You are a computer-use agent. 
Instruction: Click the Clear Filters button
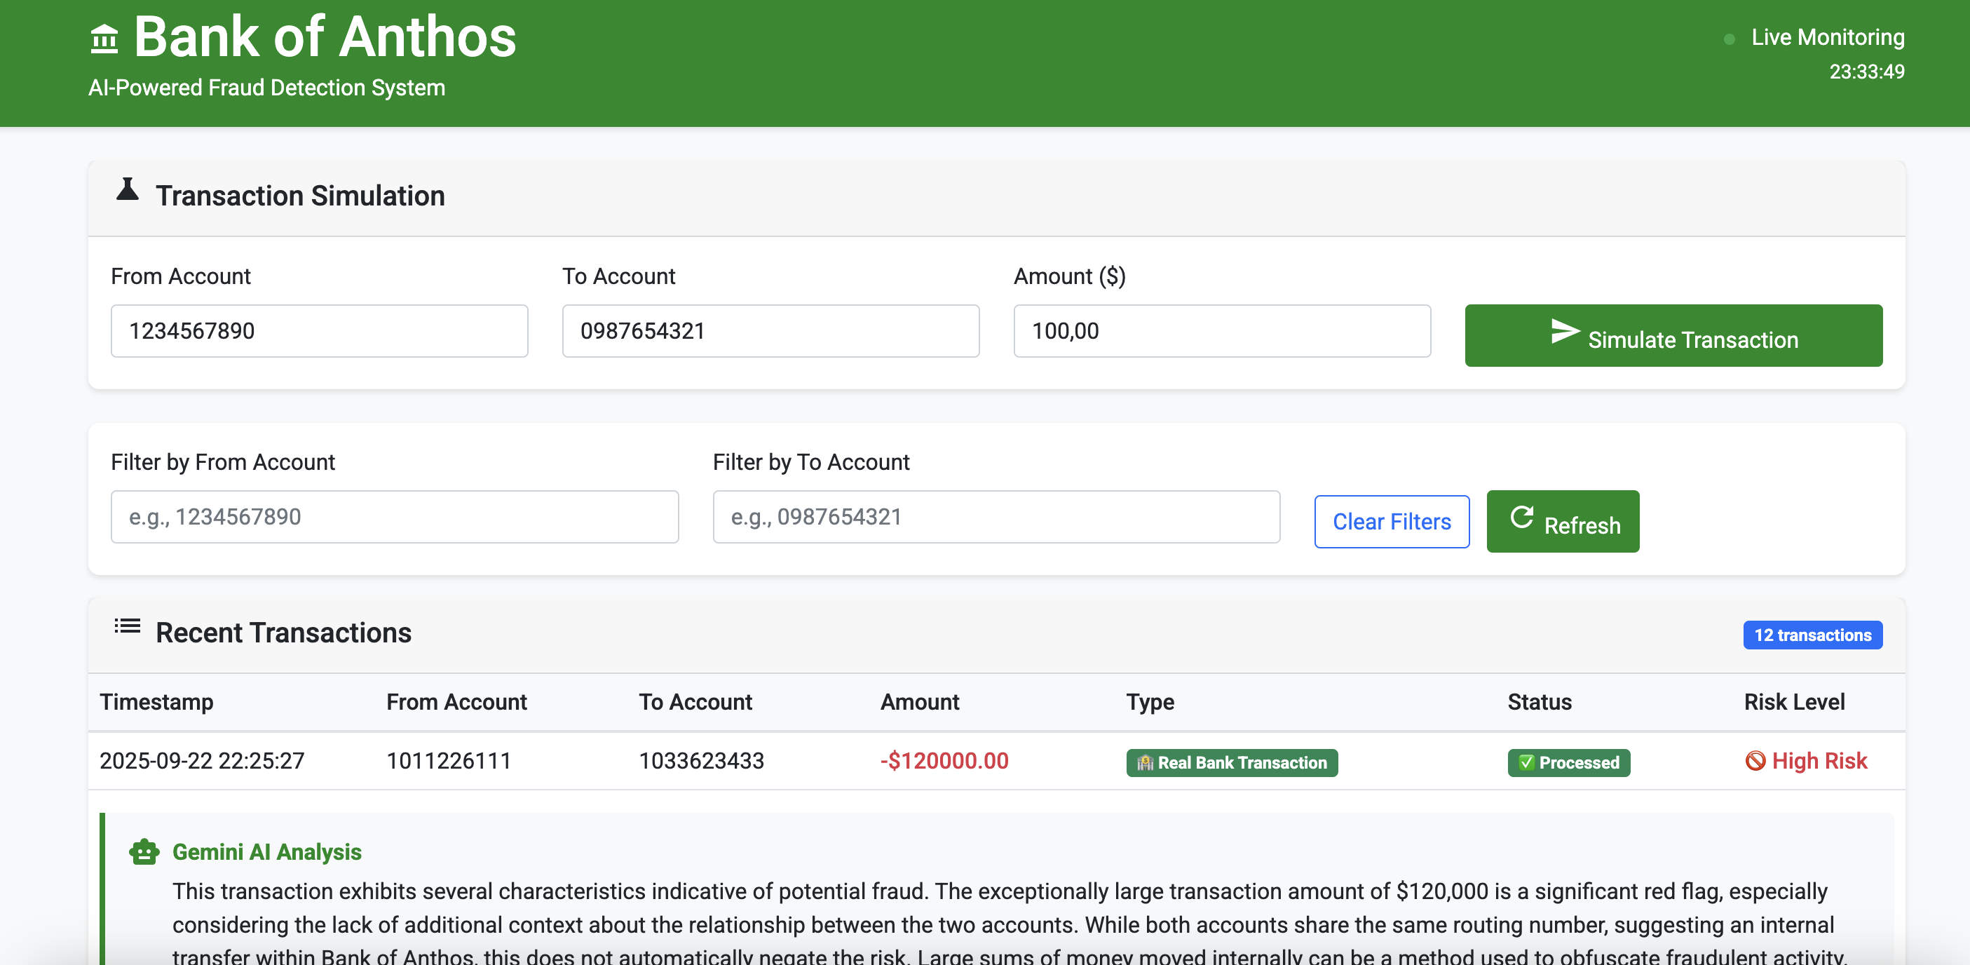[x=1391, y=522]
